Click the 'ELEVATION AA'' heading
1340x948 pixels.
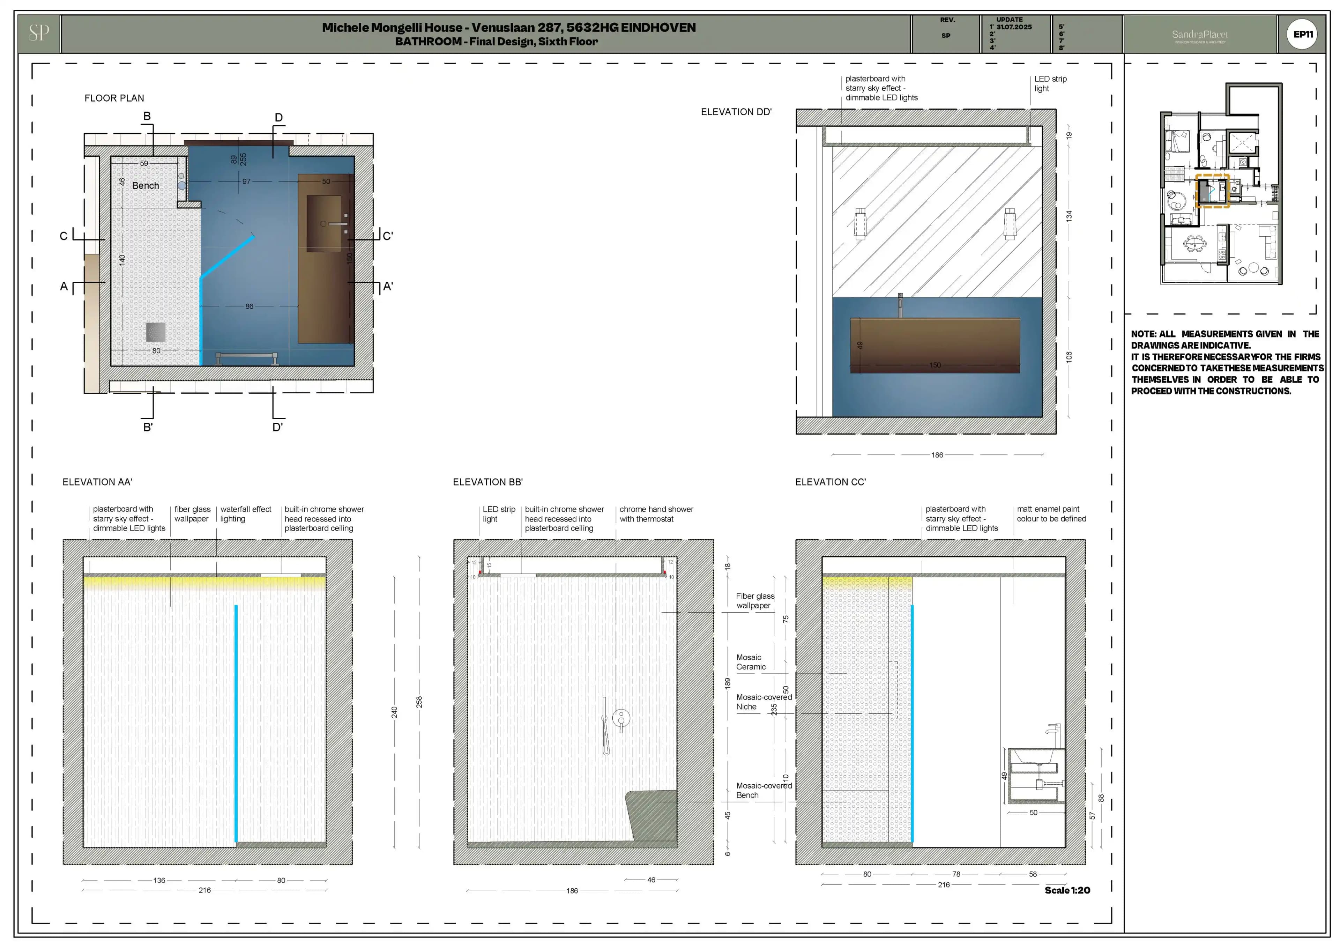tap(97, 482)
